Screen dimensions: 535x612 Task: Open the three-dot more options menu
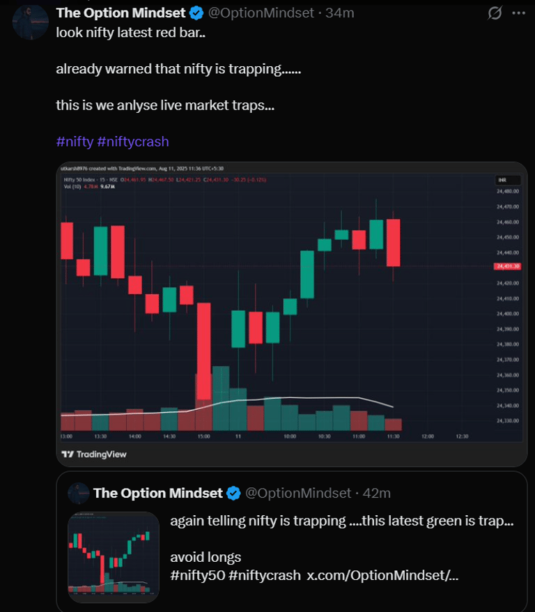tap(518, 13)
